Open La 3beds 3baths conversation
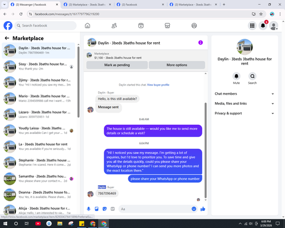285x228 pixels. pyautogui.click(x=38, y=146)
